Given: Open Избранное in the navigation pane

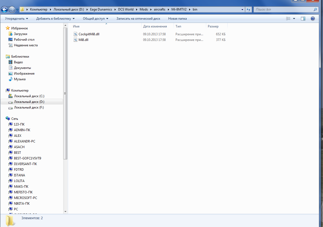Looking at the screenshot, I should [x=19, y=28].
